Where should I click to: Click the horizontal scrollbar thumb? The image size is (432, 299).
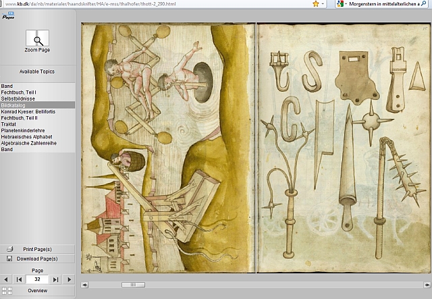tap(133, 285)
